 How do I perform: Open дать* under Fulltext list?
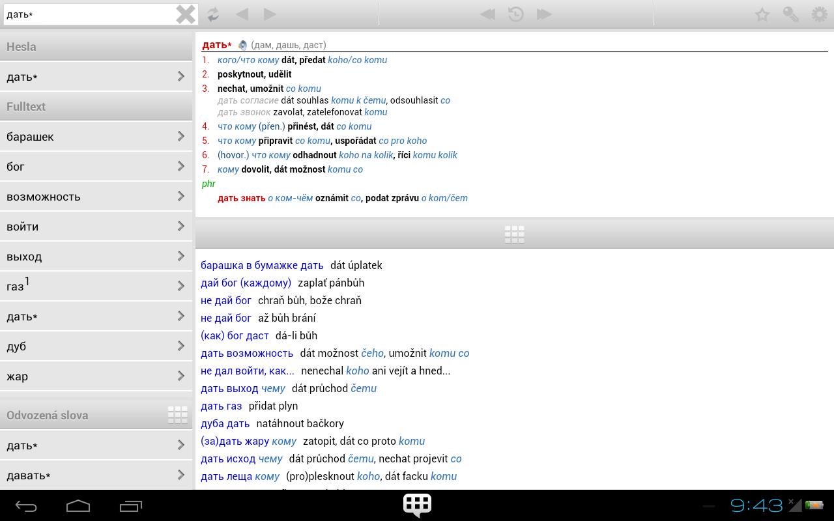(96, 316)
